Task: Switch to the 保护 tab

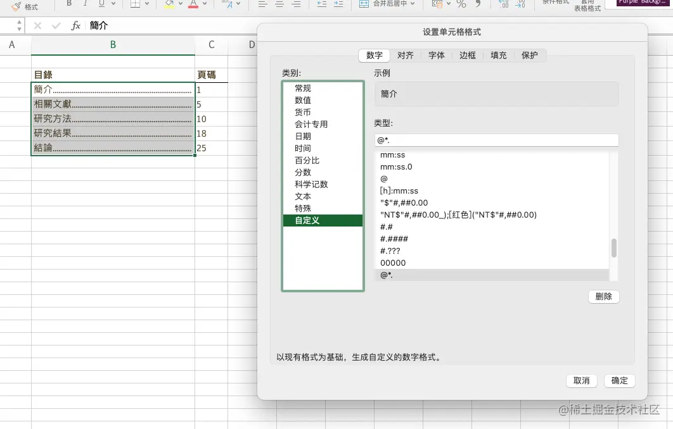Action: click(x=530, y=55)
